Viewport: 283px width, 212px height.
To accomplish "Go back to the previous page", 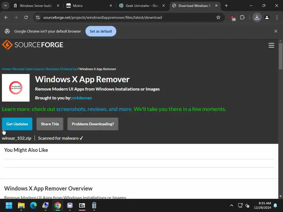I will (x=6, y=17).
